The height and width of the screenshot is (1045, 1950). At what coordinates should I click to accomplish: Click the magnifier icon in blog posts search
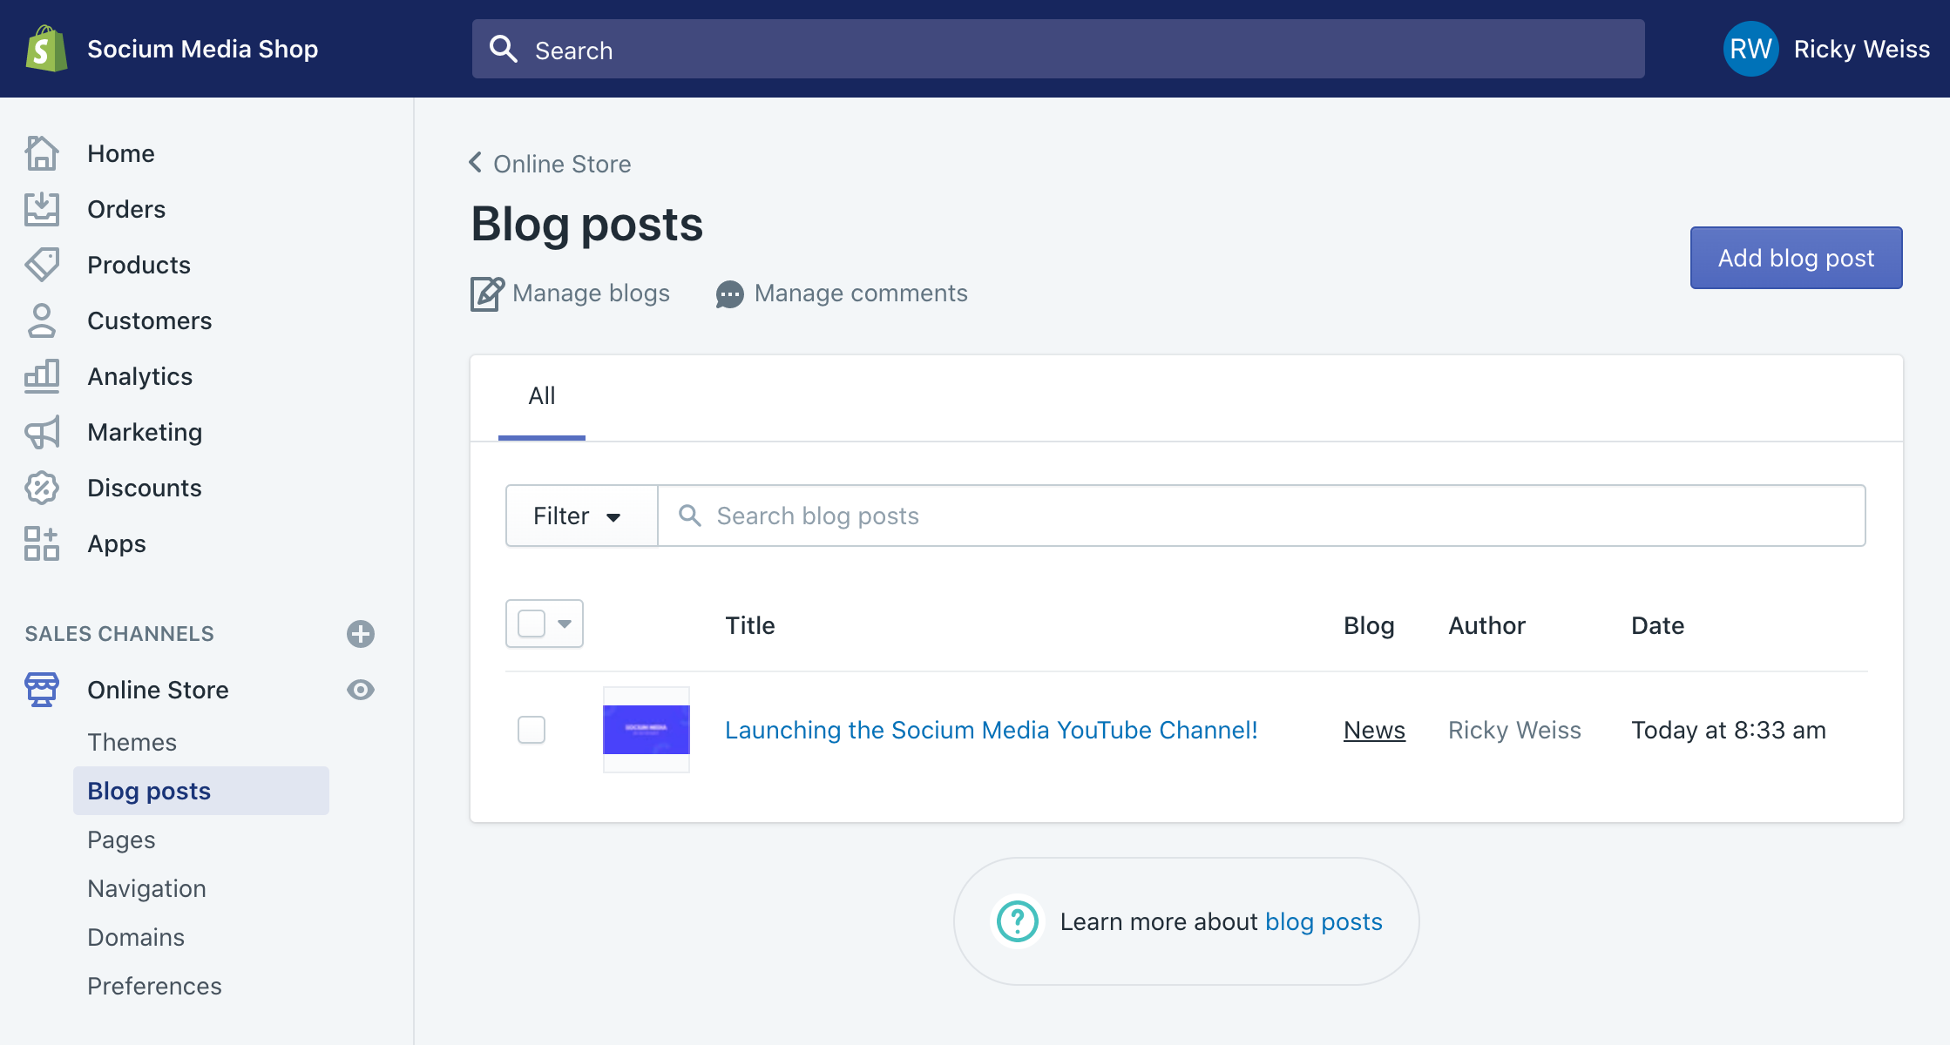pos(689,516)
